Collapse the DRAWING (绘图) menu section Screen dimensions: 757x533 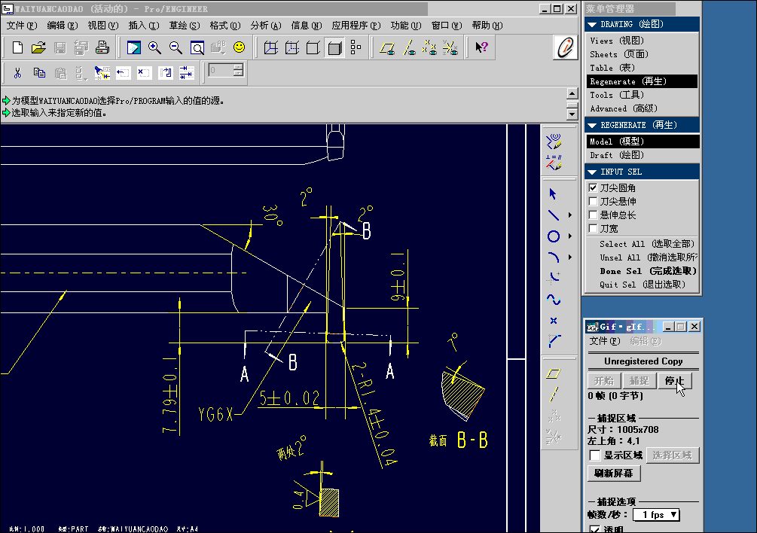coord(592,25)
